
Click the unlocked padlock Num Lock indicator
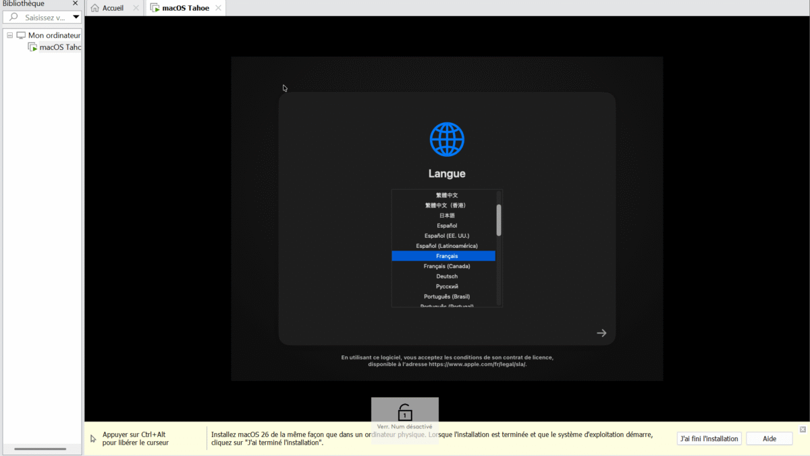pos(405,411)
